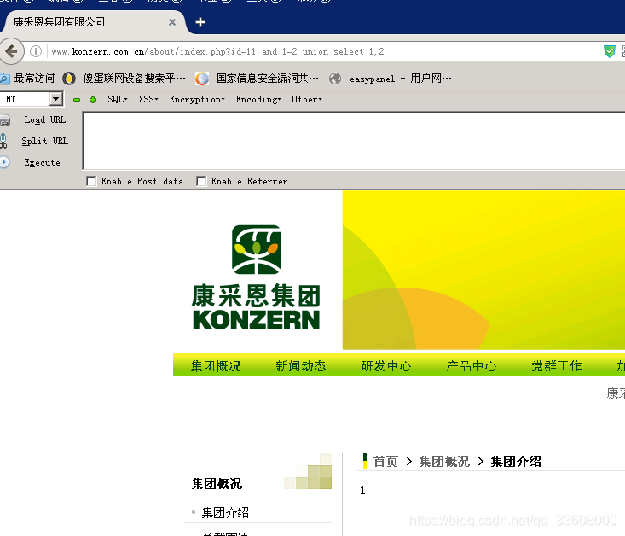Viewport: 625px width, 536px height.
Task: Click the URL address bar field
Action: tap(319, 51)
